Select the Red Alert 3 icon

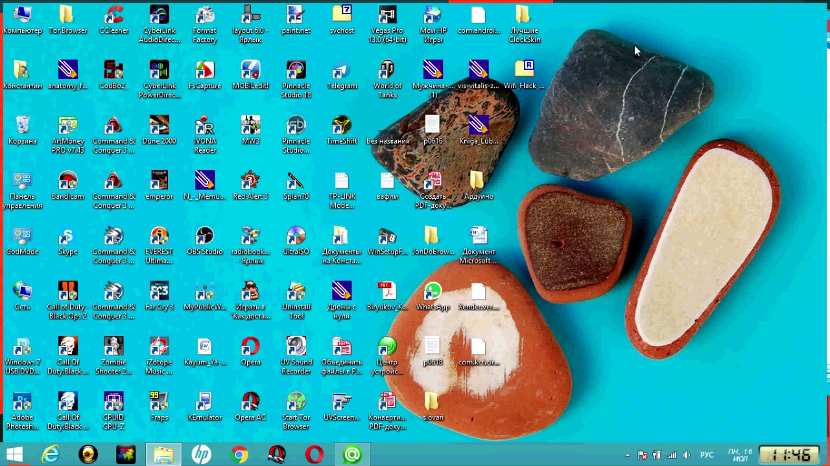coord(250,186)
